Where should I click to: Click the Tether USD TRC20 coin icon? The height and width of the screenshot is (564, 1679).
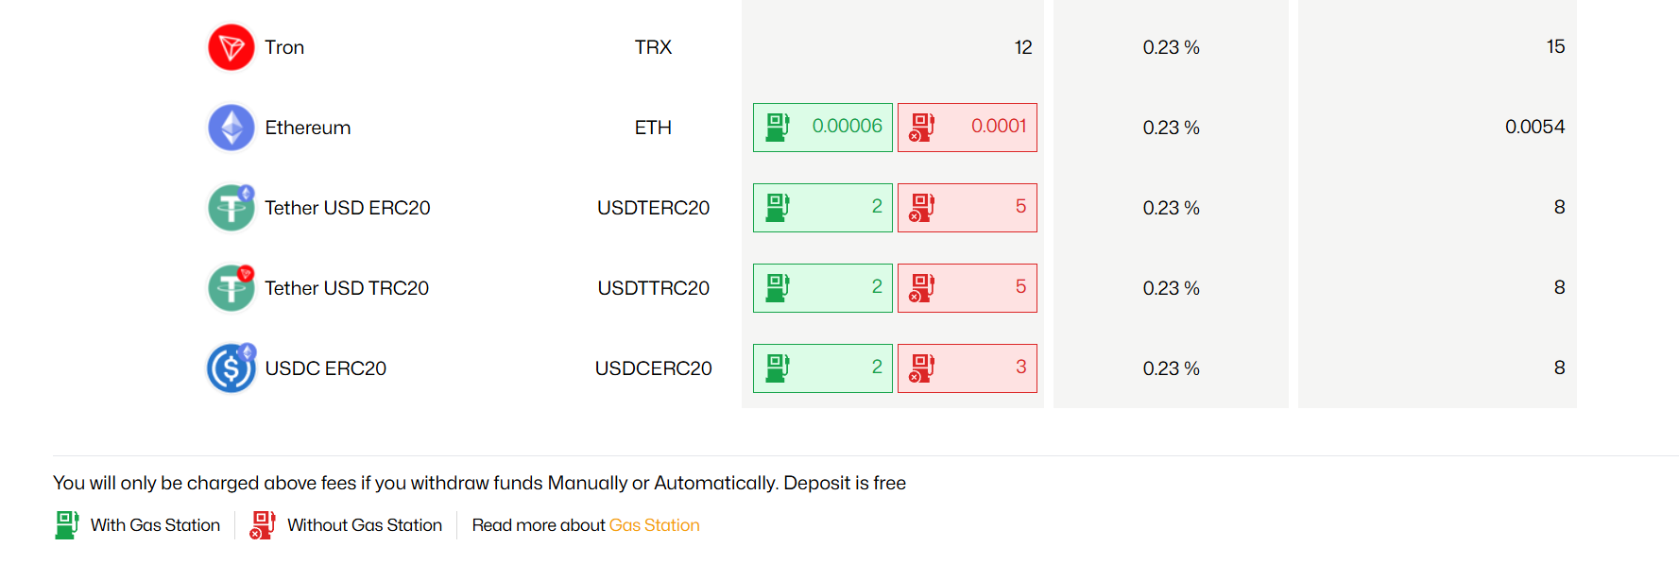pos(230,287)
